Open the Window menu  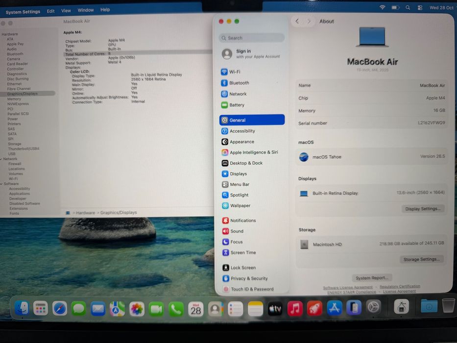coord(85,10)
